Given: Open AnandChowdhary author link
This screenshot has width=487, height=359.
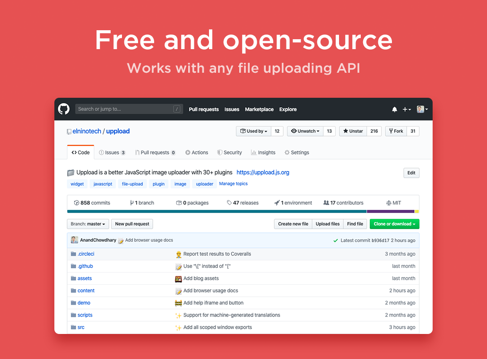Looking at the screenshot, I should [98, 240].
